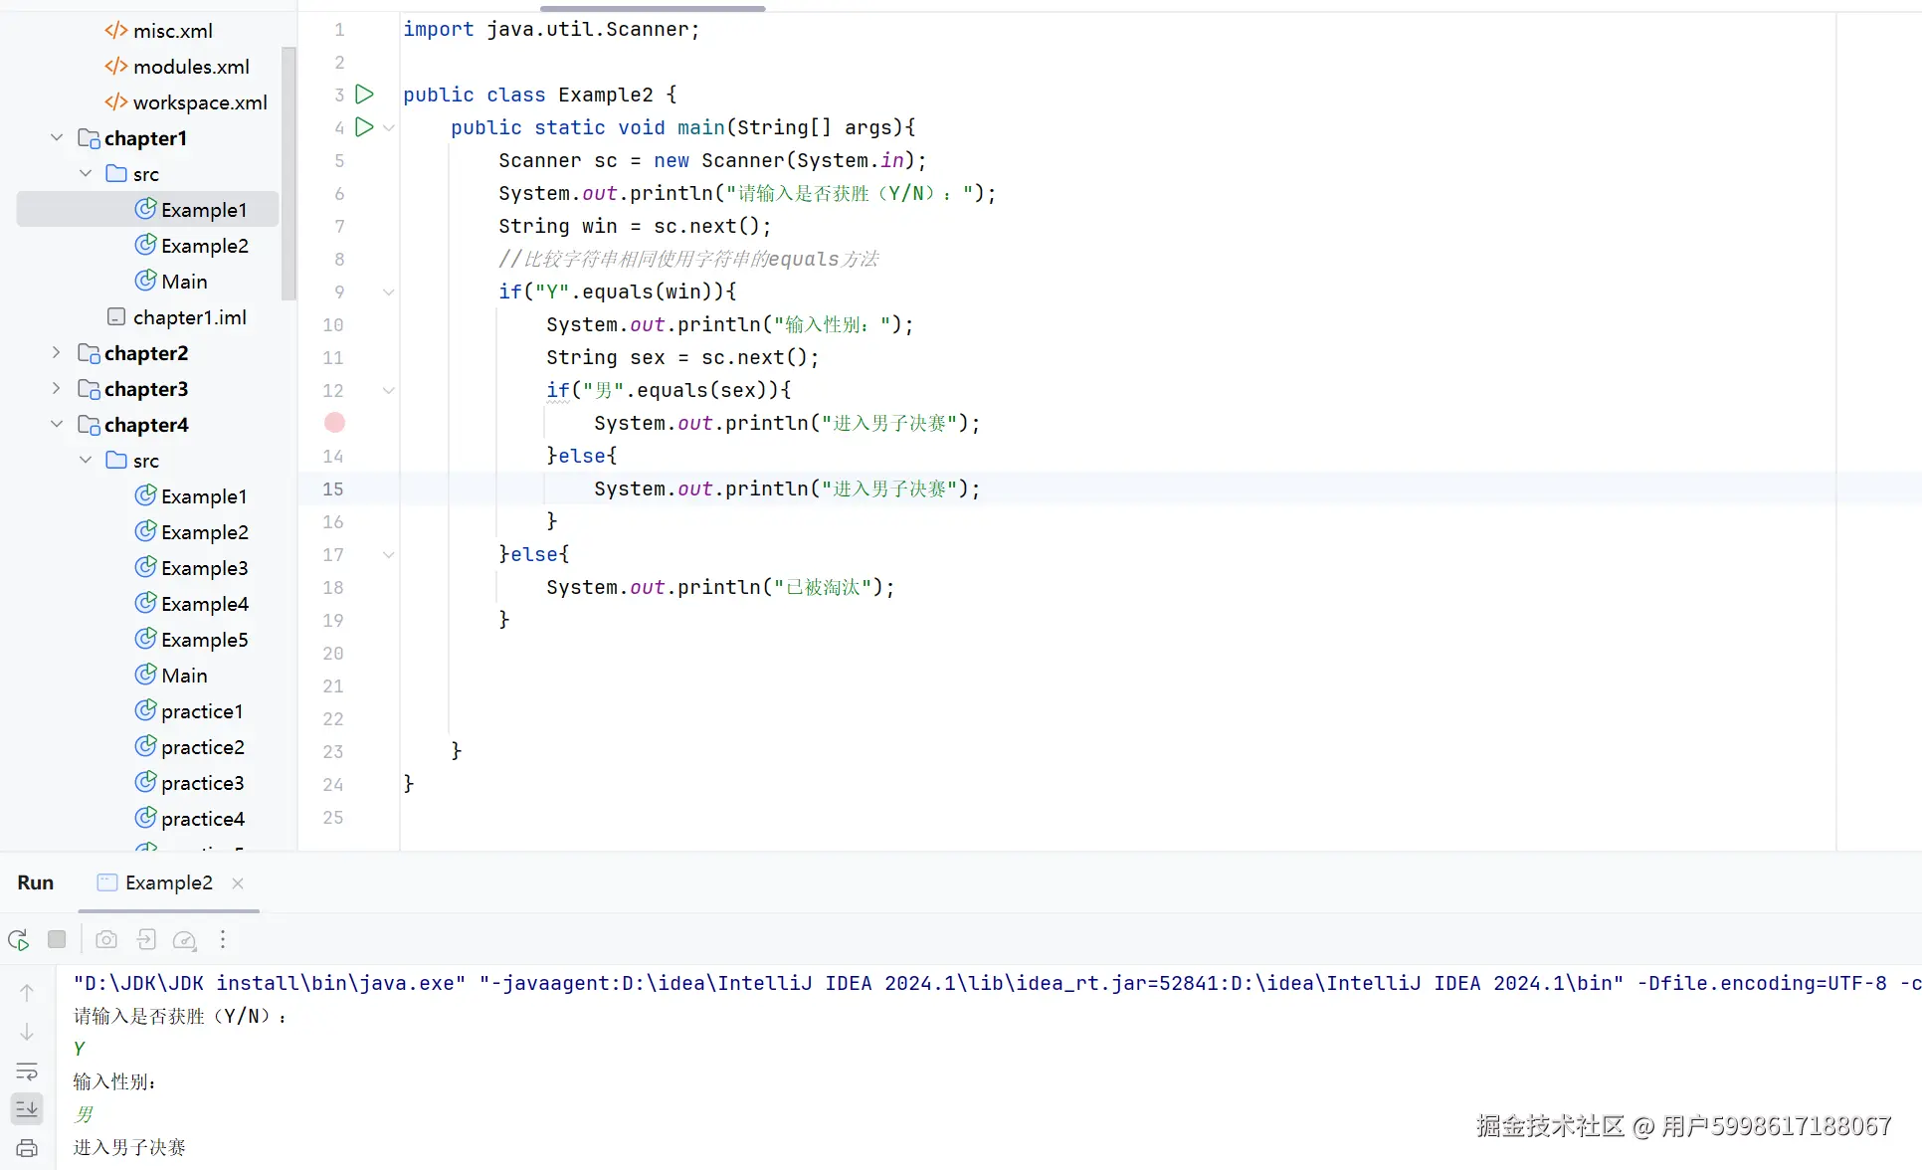Toggle soft-wrap in the Run console
1922x1170 pixels.
(27, 1071)
